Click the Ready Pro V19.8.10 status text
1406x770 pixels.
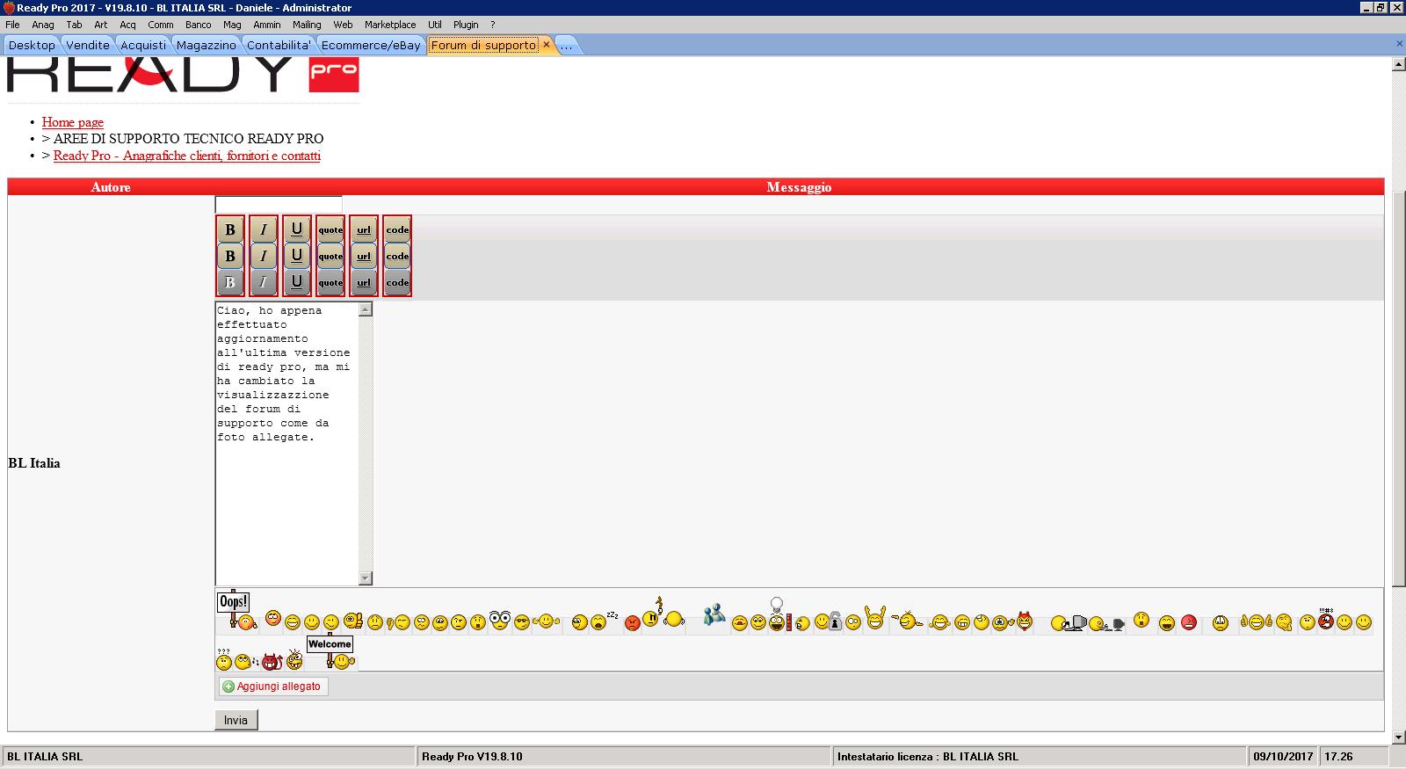(x=472, y=757)
